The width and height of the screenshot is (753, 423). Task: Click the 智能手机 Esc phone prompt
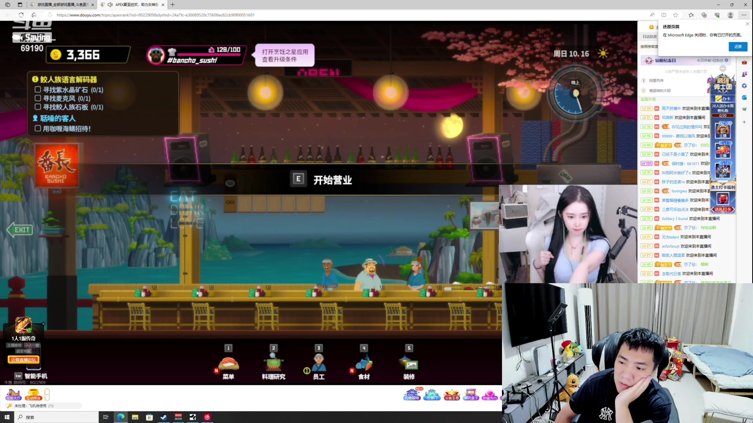click(x=31, y=376)
